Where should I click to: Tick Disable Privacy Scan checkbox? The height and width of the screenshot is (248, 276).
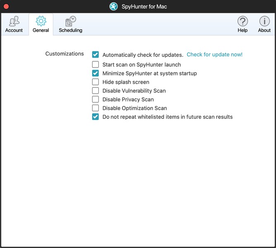click(x=95, y=99)
